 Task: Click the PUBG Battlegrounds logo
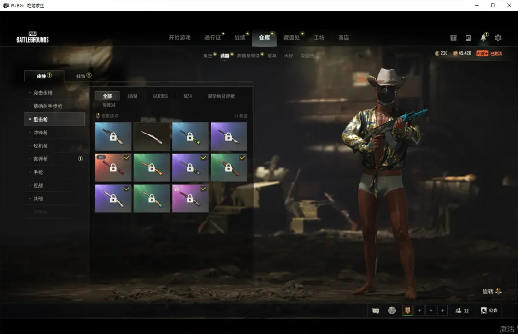click(x=33, y=37)
